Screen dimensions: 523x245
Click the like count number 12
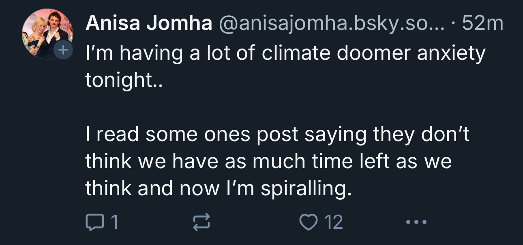334,222
